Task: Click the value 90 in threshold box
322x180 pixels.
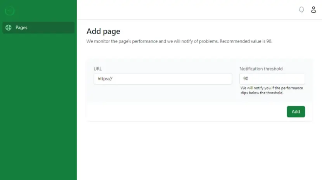Action: click(x=246, y=79)
